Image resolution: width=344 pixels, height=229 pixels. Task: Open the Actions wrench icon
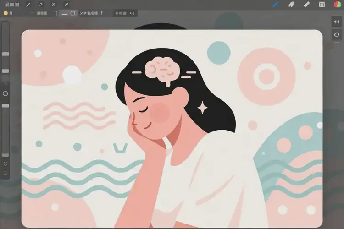(28, 5)
